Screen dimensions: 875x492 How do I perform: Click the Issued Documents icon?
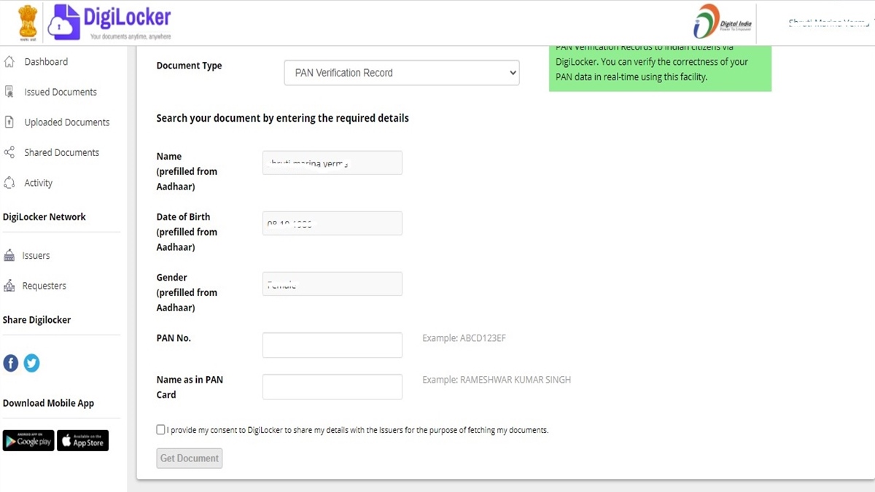[x=9, y=92]
